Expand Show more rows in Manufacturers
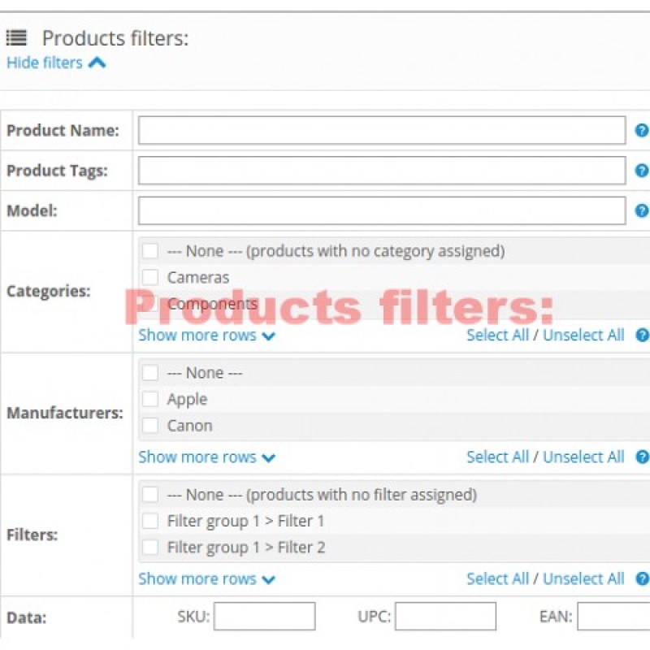 click(x=197, y=457)
